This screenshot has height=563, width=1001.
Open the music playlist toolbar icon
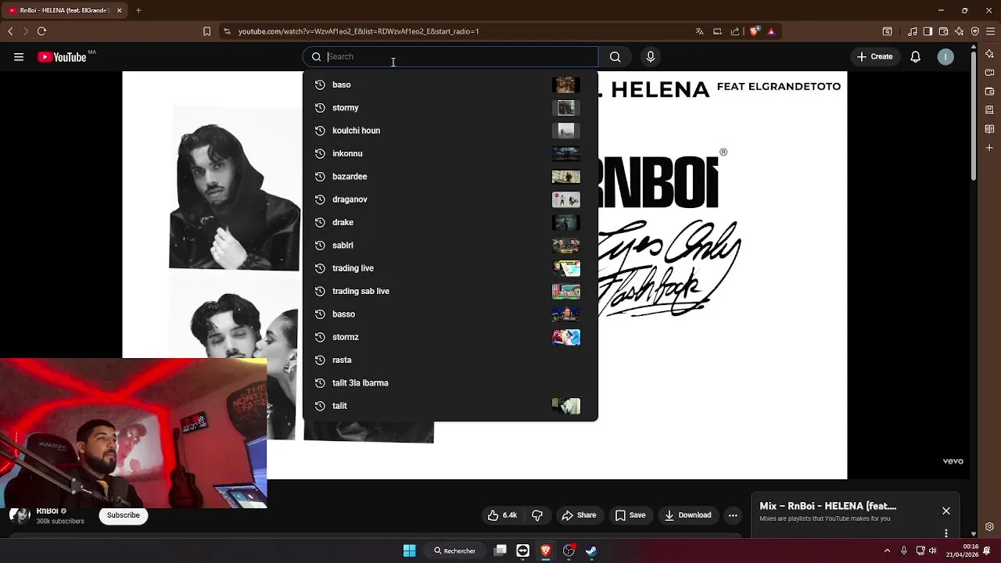[913, 31]
